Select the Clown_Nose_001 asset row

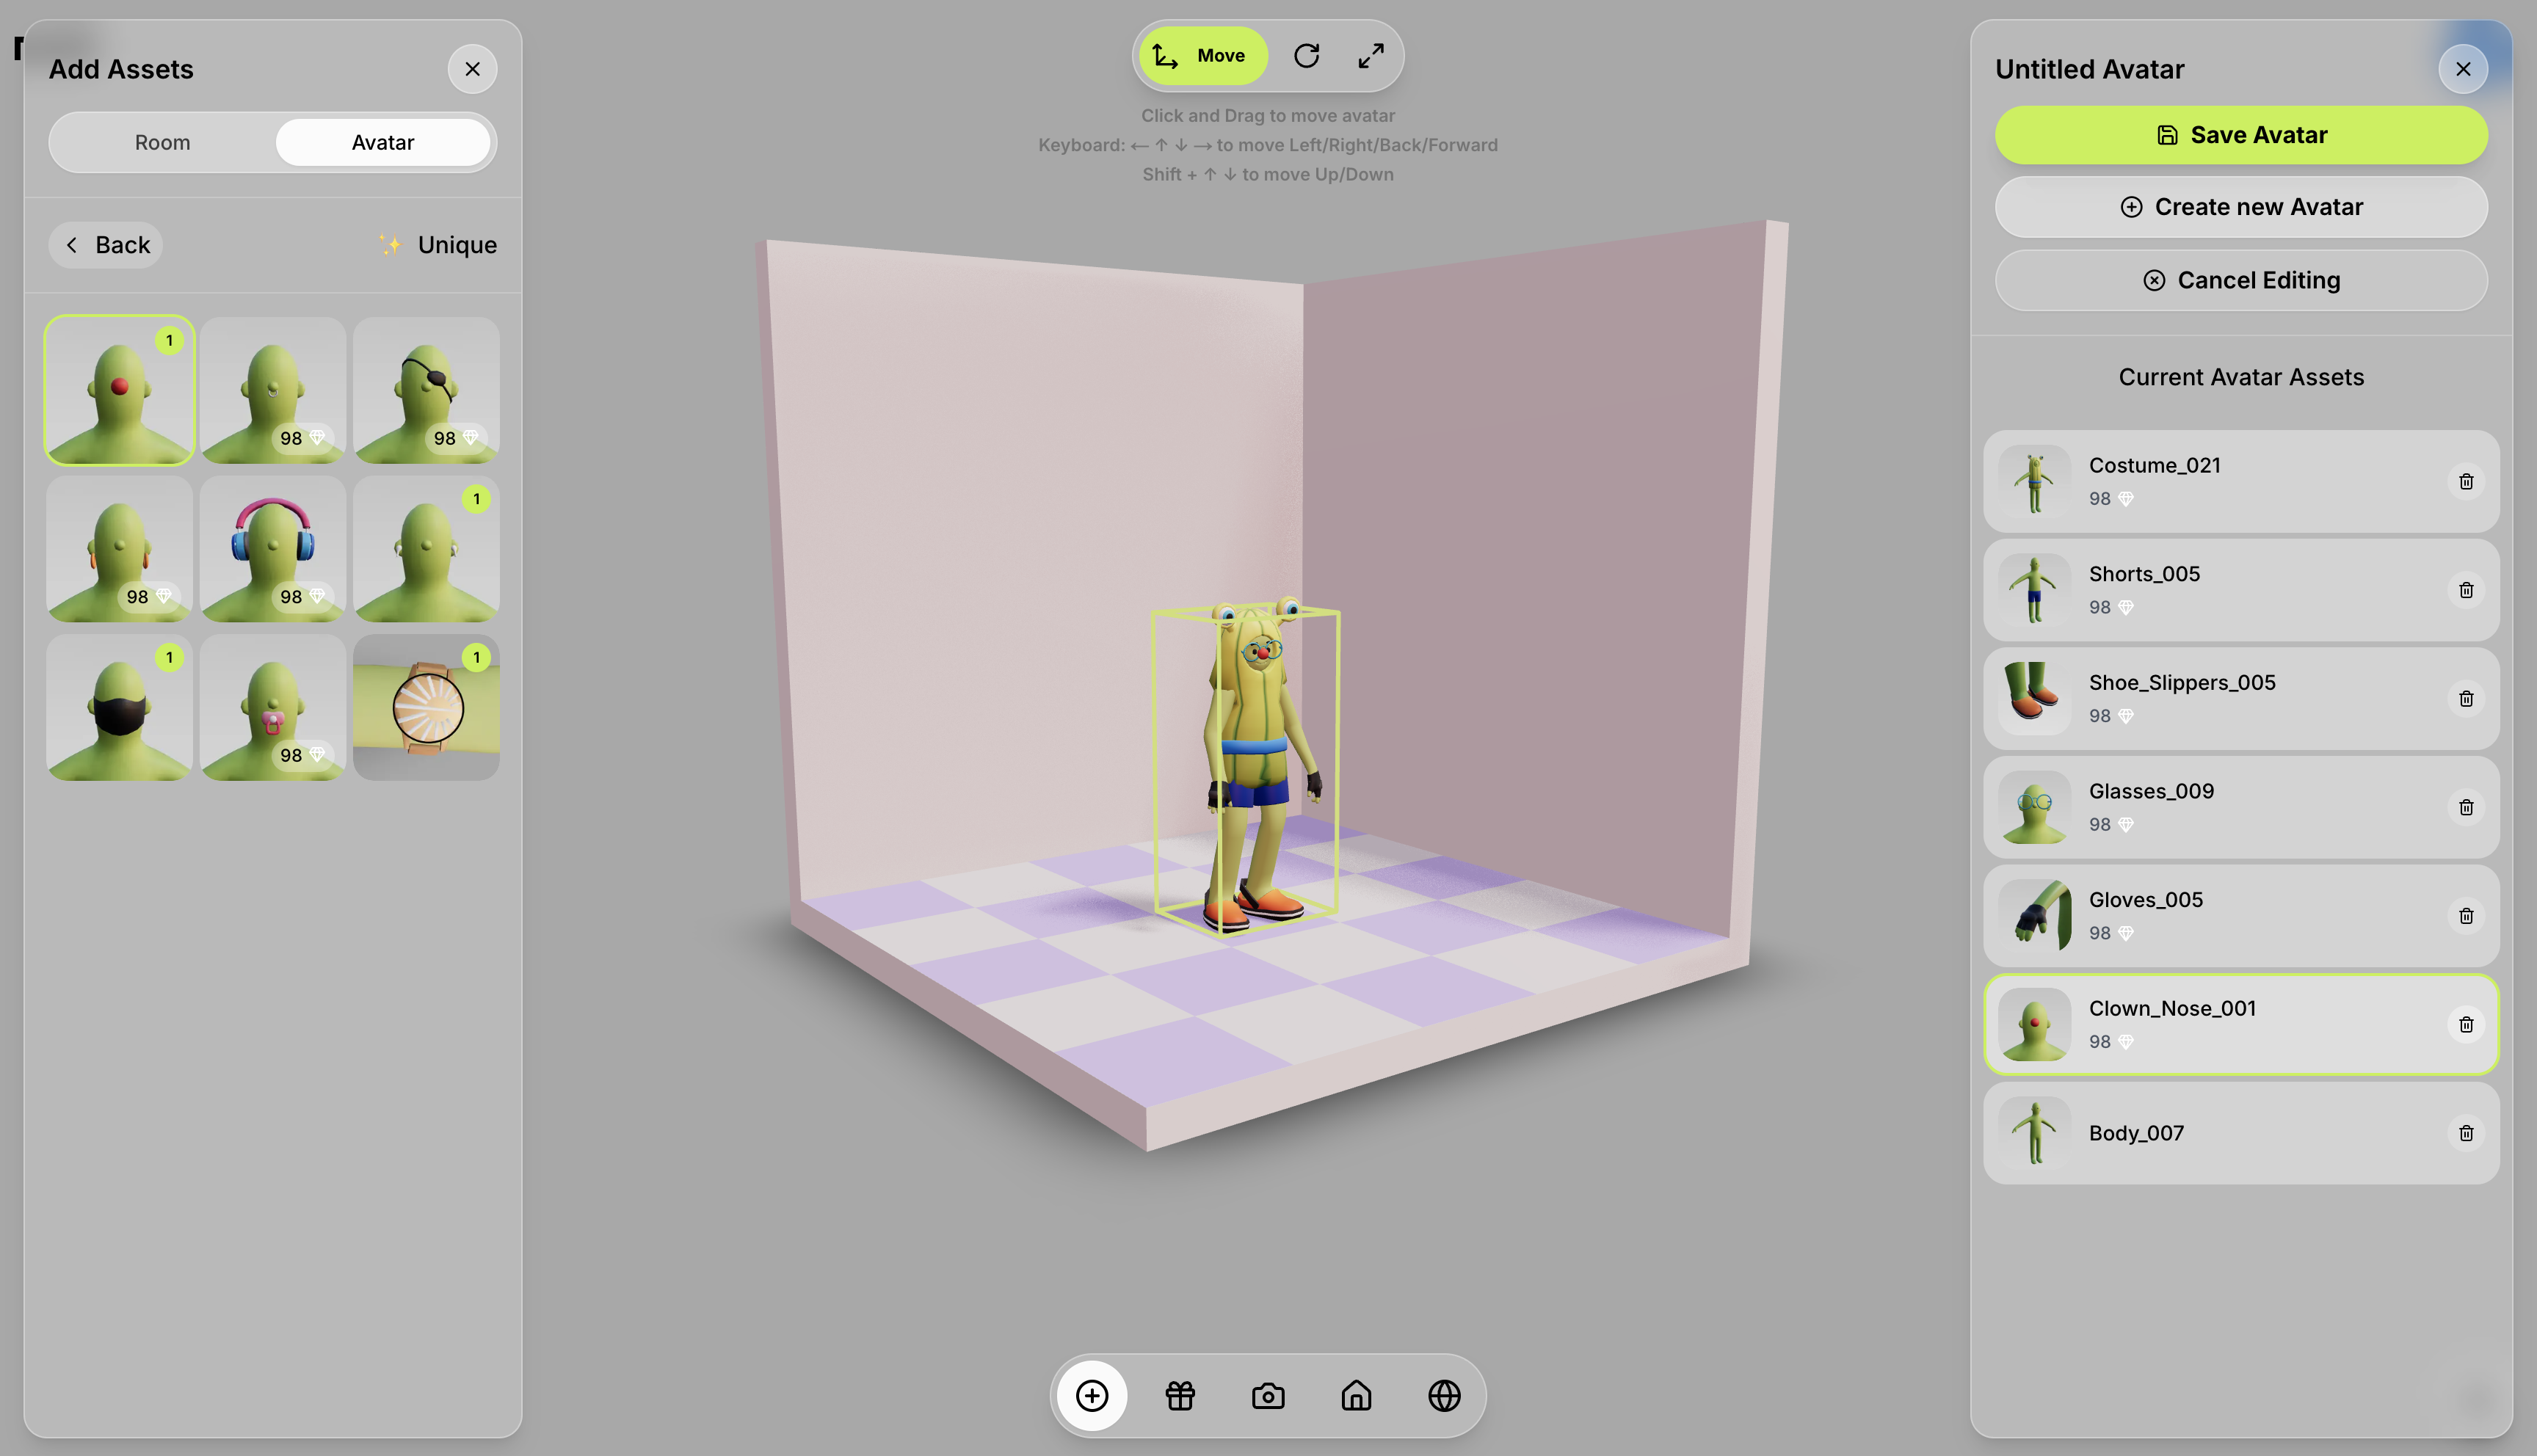tap(2200, 1024)
